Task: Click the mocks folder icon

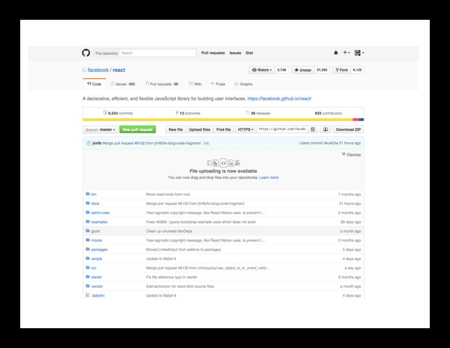Action: [87, 240]
